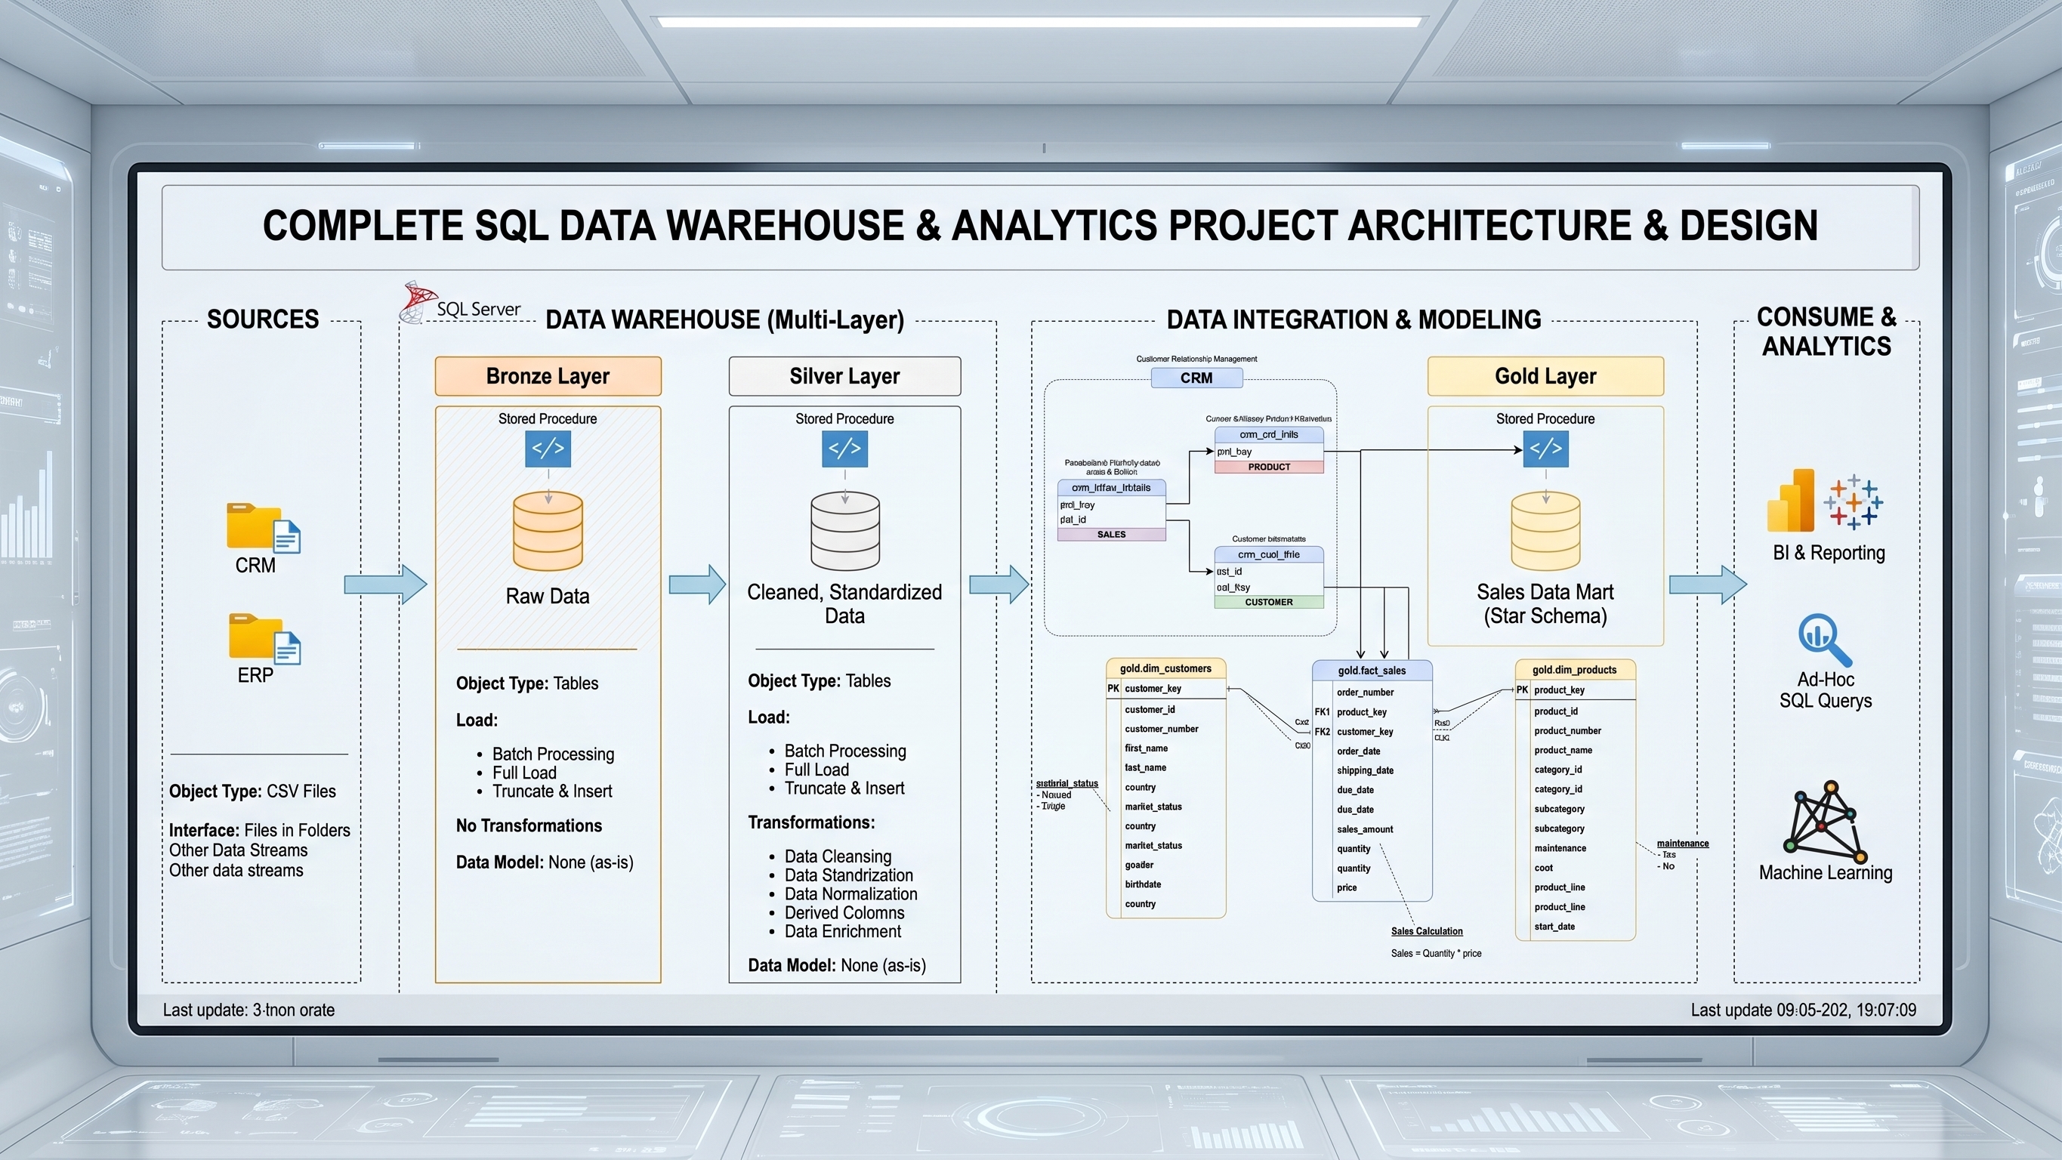Open the Tableau cross-pattern icon
The image size is (2062, 1160).
(1853, 501)
